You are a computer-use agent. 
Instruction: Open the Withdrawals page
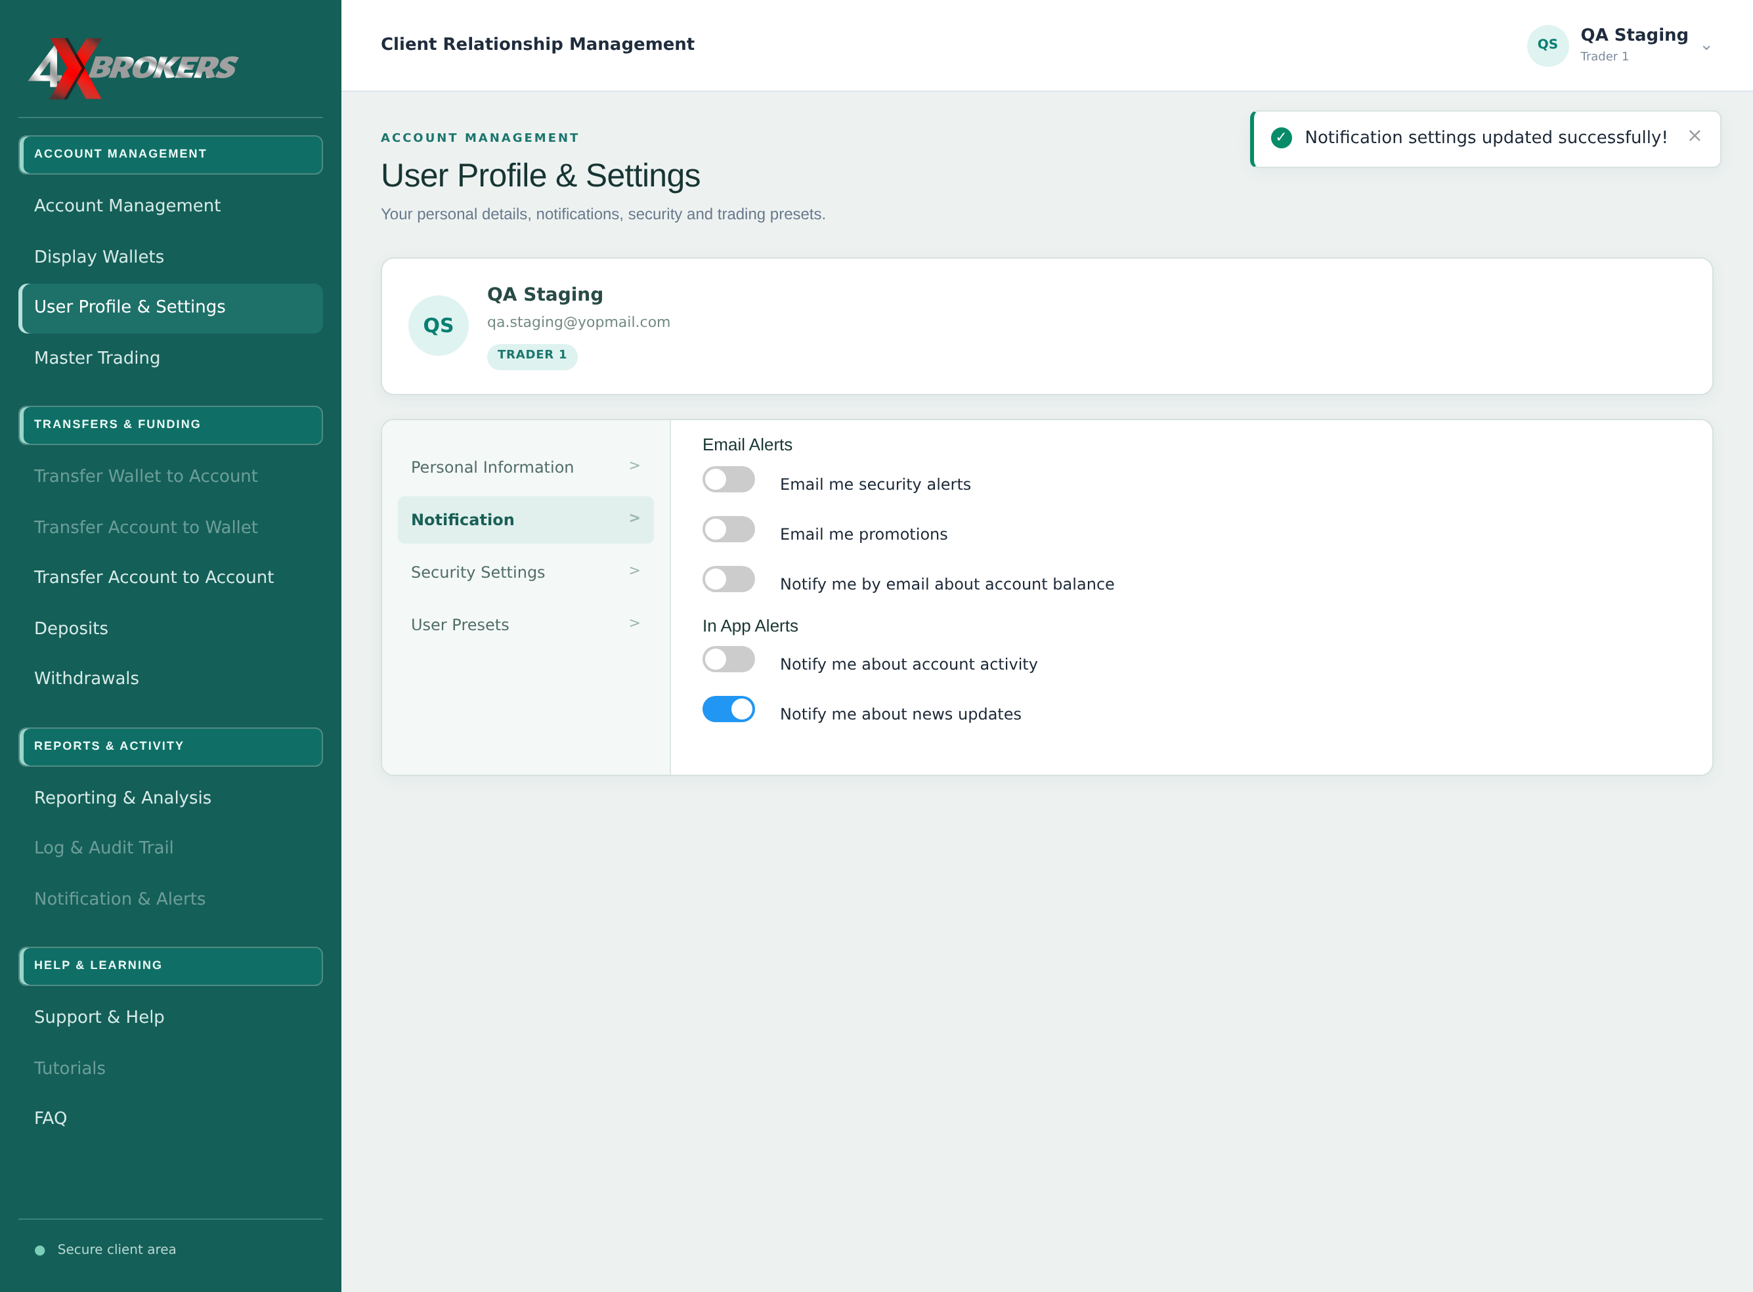point(171,678)
